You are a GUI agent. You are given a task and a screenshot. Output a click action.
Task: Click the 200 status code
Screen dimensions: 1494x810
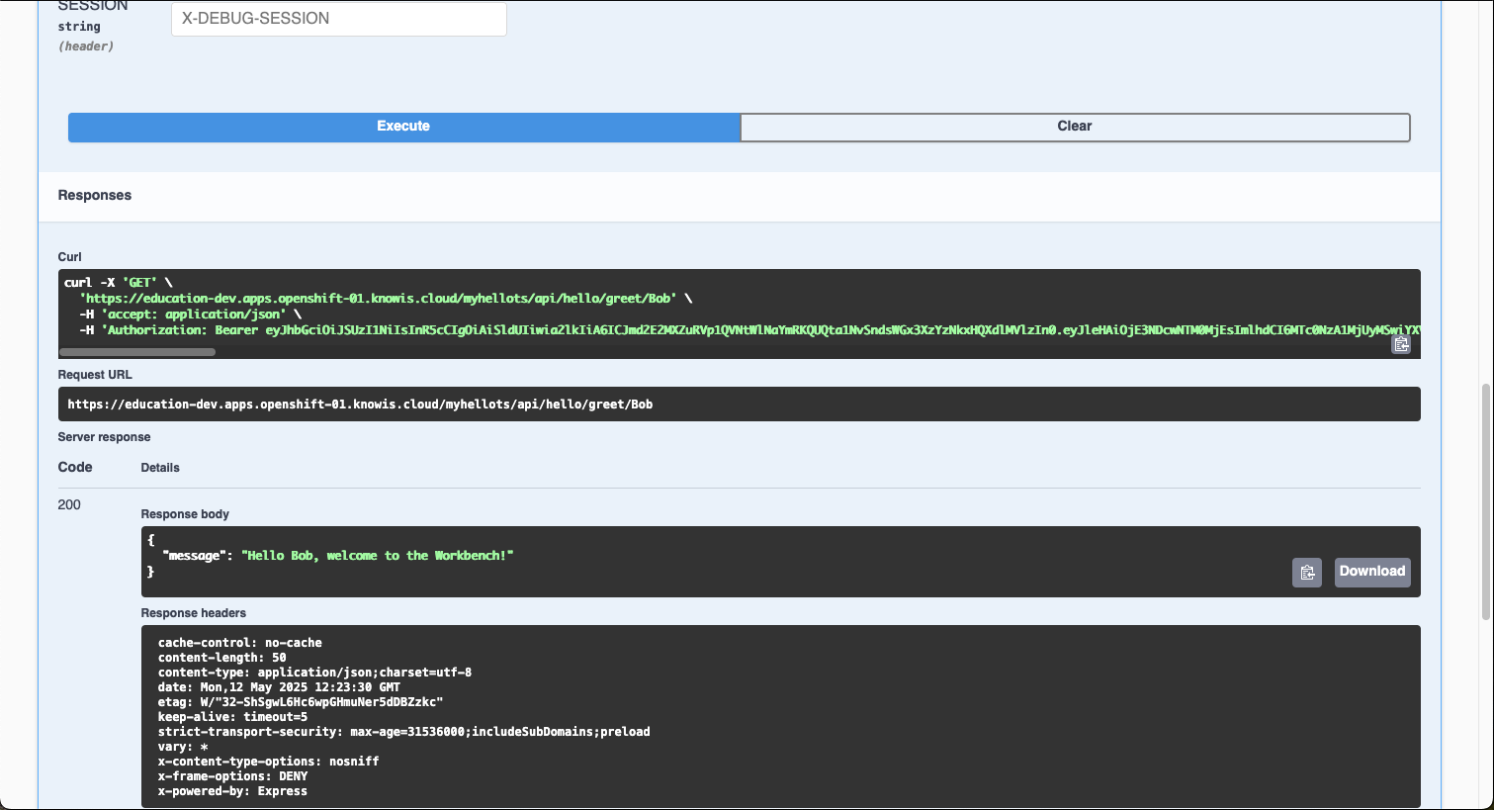(69, 504)
